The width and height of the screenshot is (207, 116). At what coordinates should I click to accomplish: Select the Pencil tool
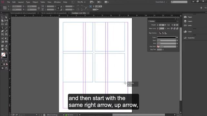click(x=6, y=31)
